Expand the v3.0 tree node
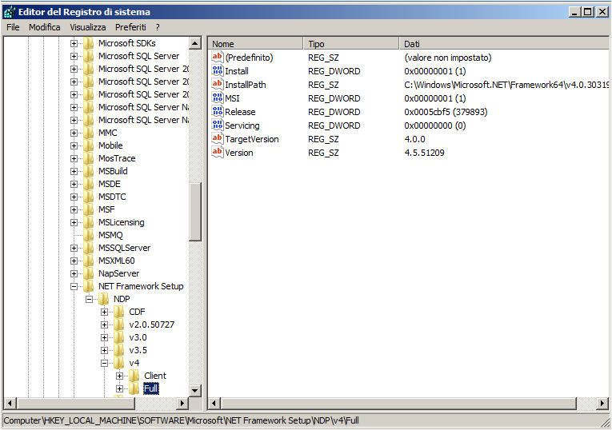This screenshot has width=612, height=430. (104, 337)
